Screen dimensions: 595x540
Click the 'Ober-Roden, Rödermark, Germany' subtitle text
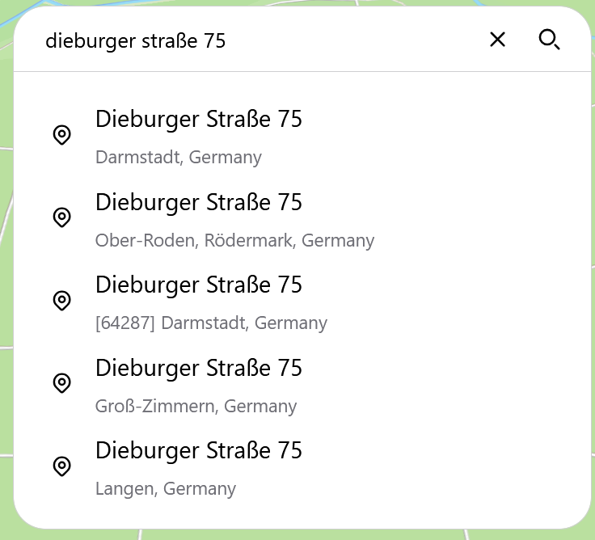(x=234, y=240)
